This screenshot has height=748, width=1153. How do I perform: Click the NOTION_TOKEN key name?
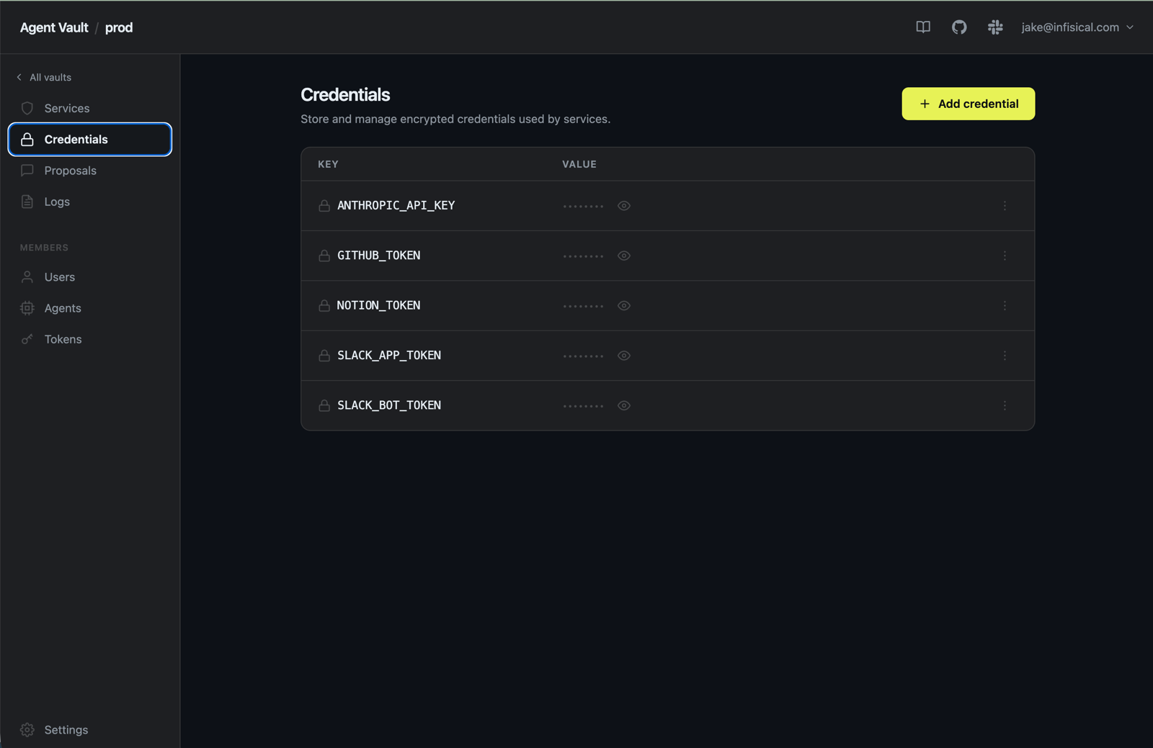pos(379,305)
